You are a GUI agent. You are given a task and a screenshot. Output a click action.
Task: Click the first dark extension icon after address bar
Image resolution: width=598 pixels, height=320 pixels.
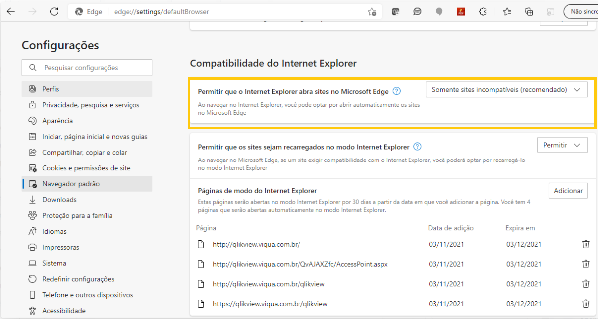[395, 12]
